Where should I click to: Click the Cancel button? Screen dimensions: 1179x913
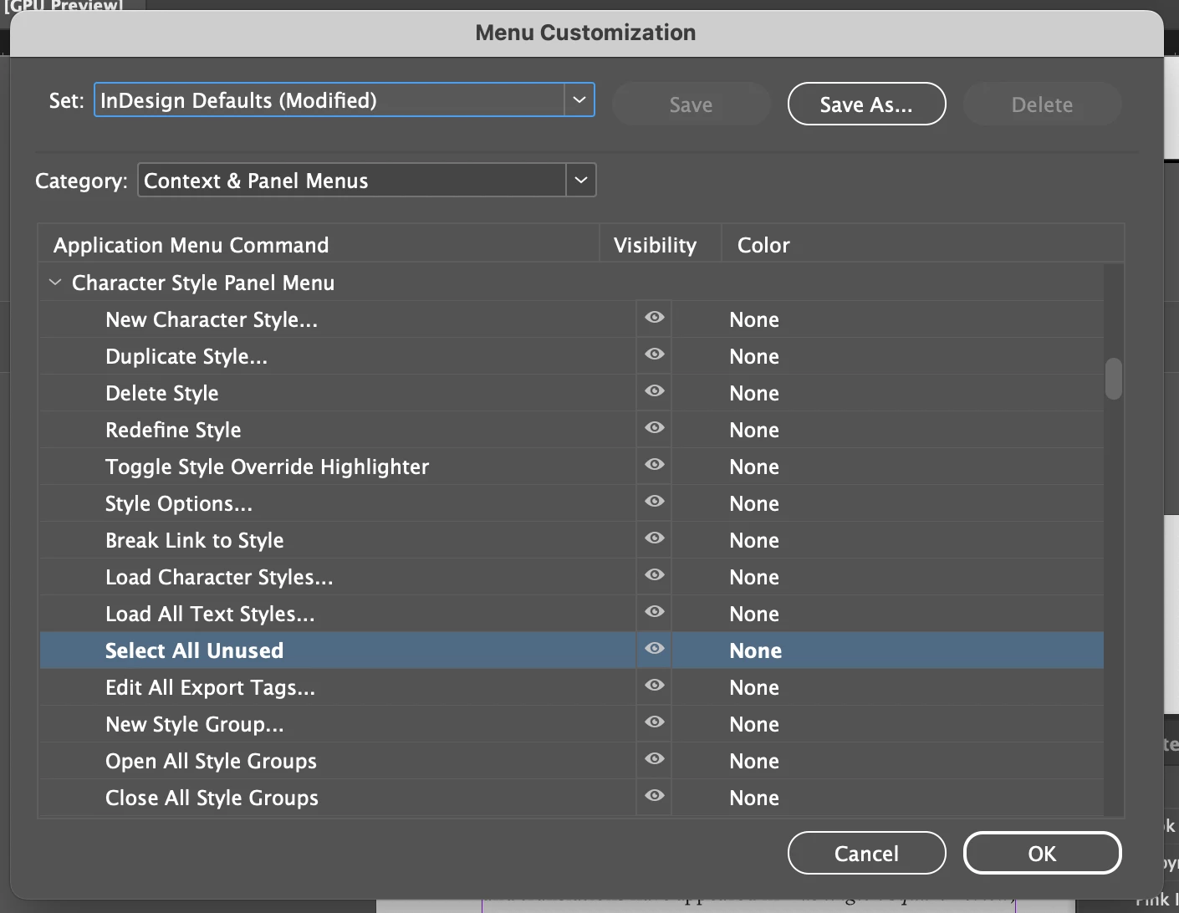coord(866,854)
